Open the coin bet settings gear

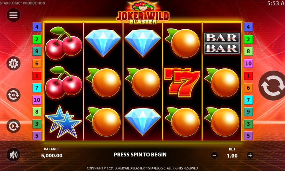pyautogui.click(x=13, y=64)
